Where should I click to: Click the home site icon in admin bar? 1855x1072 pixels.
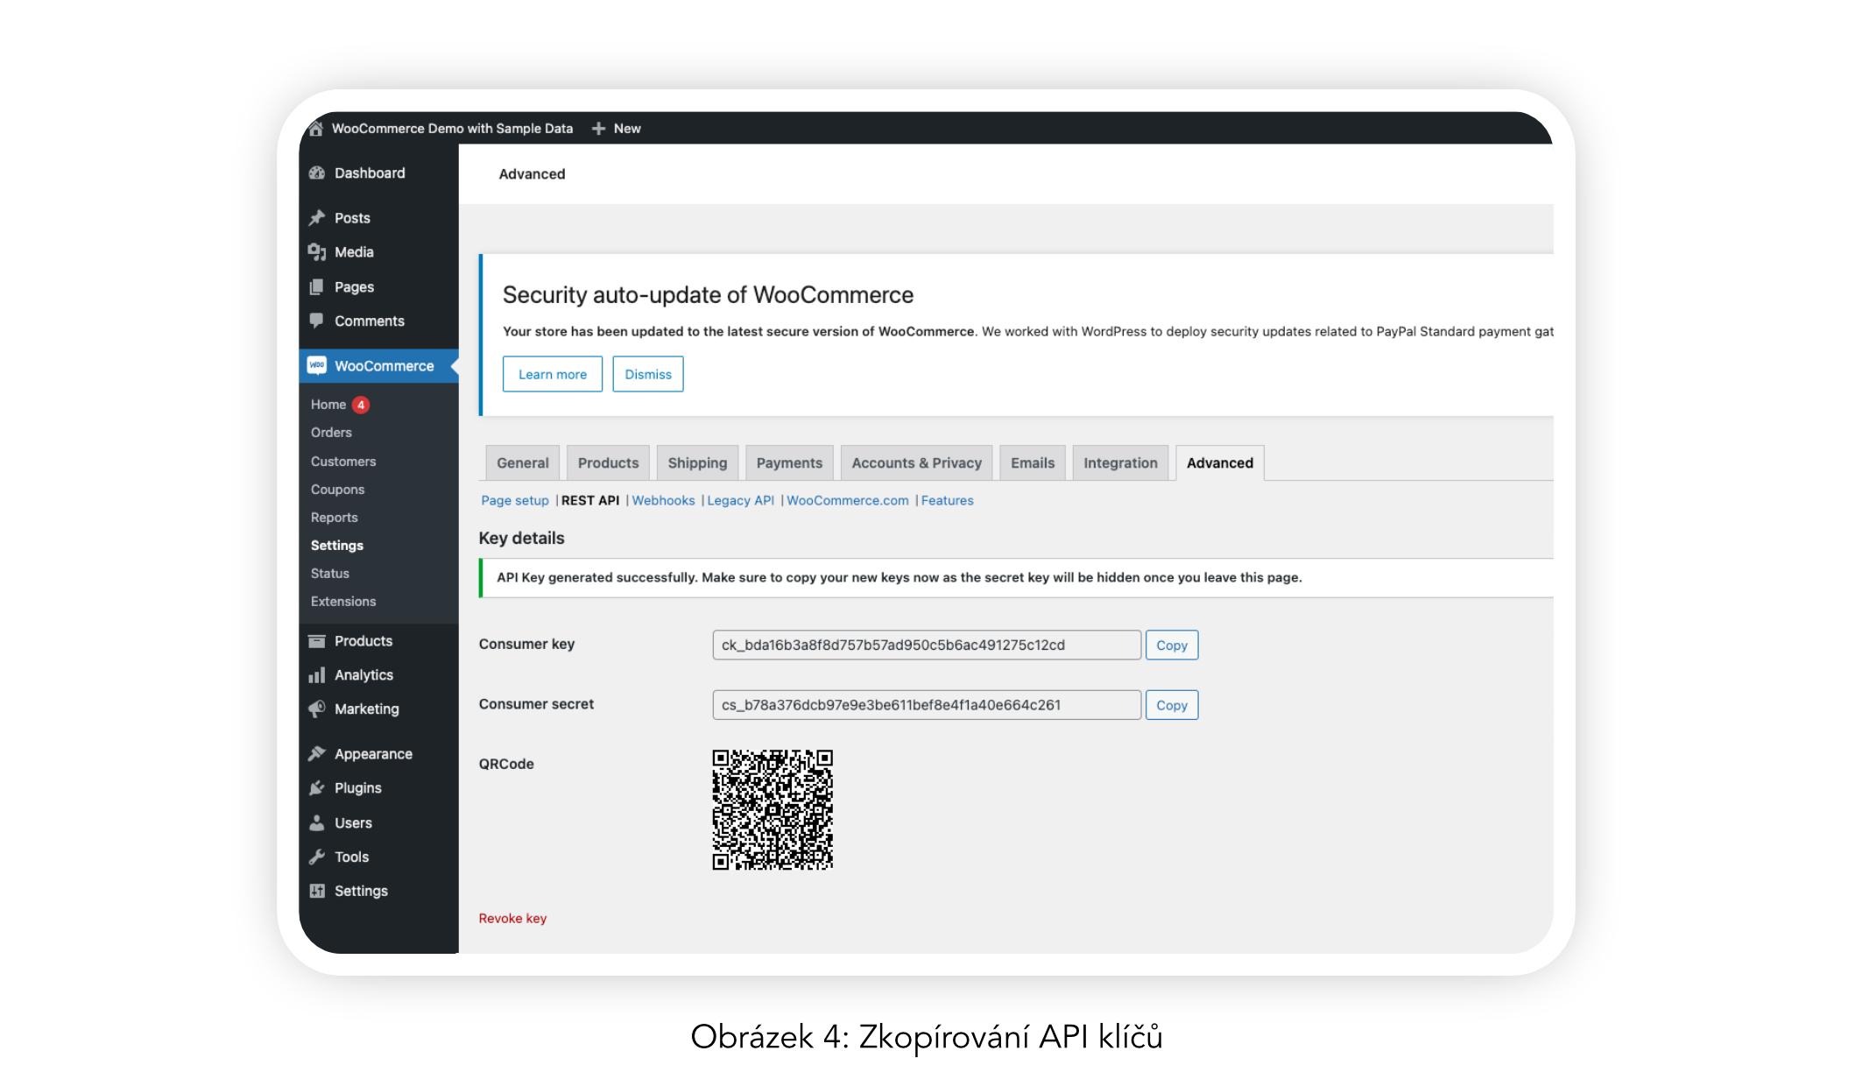(316, 129)
